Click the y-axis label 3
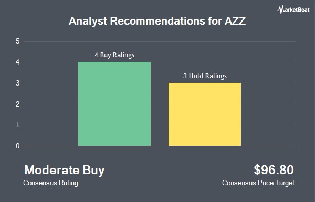This screenshot has width=315, height=202. pos(18,83)
